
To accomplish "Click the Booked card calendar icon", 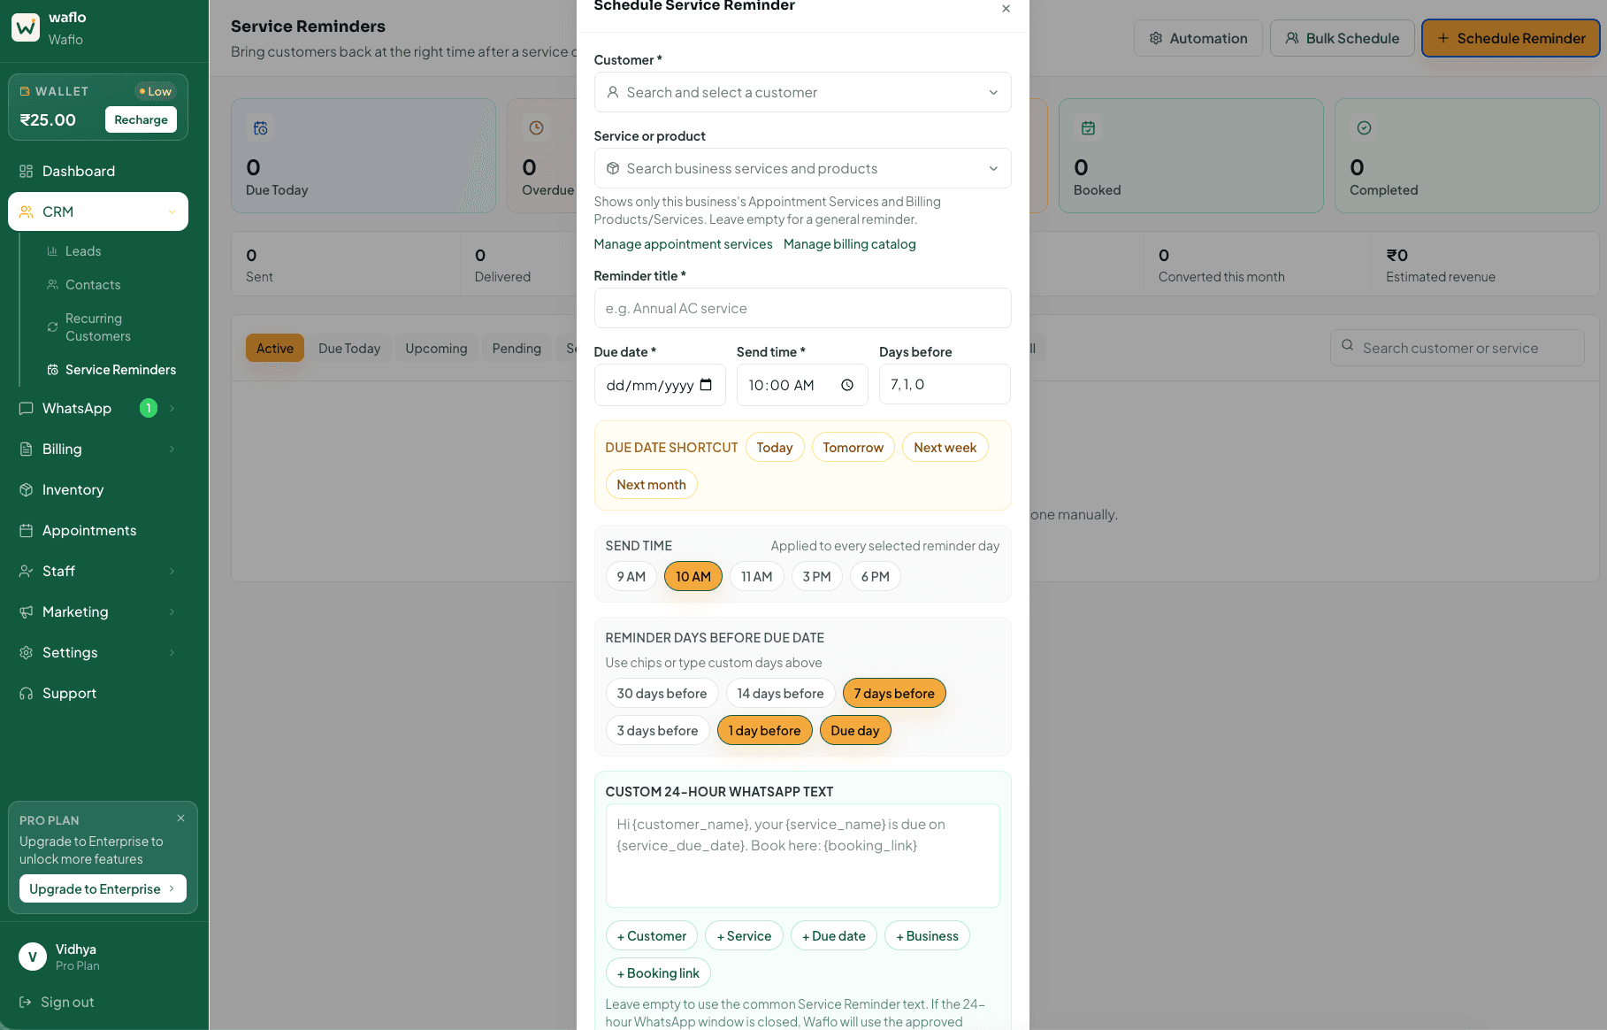I will 1088,128.
